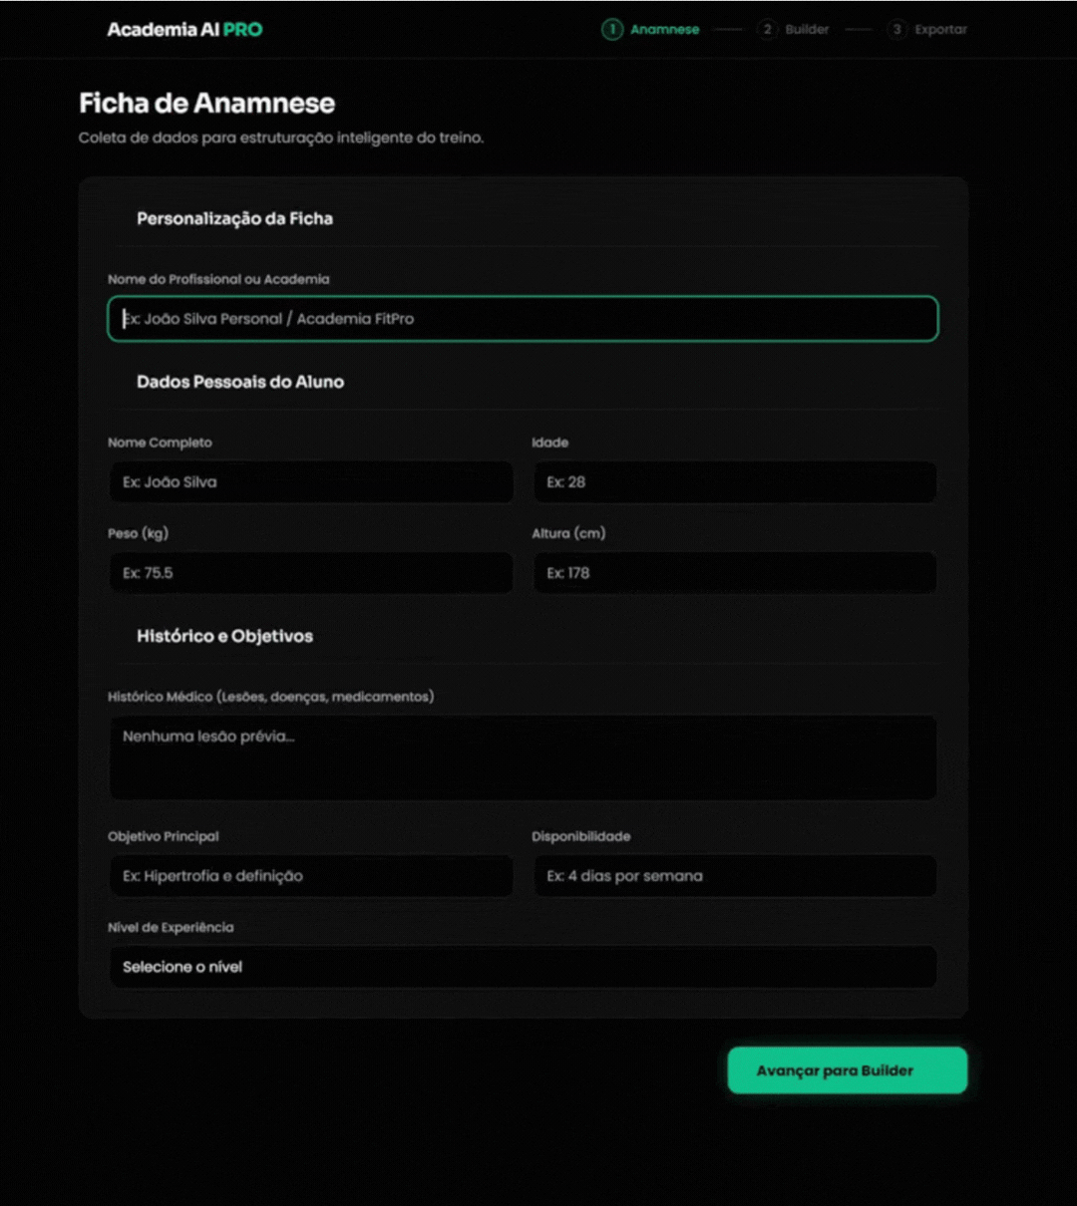The height and width of the screenshot is (1206, 1077).
Task: Switch to the Builder step label
Action: (x=807, y=30)
